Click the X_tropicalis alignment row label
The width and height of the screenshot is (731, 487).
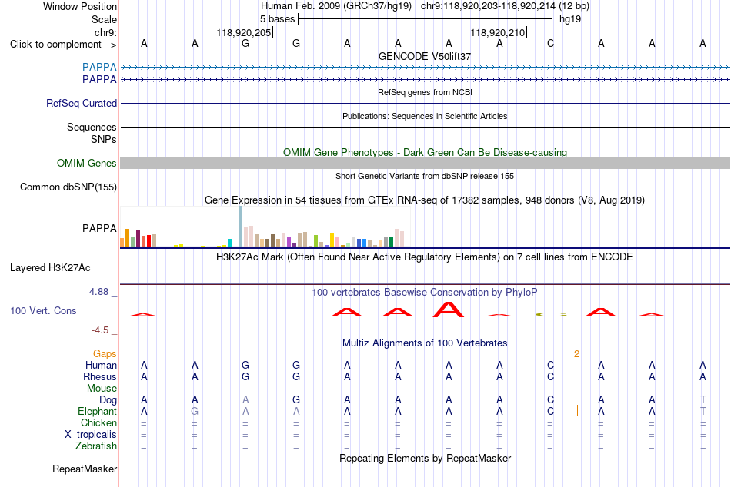pos(91,435)
